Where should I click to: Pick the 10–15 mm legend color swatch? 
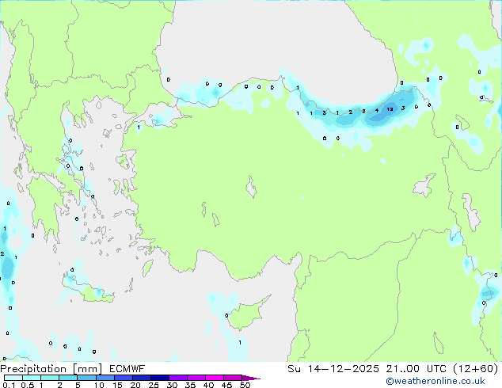click(105, 378)
